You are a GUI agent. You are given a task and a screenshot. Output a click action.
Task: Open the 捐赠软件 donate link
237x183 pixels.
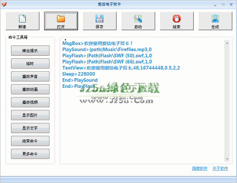pyautogui.click(x=200, y=168)
